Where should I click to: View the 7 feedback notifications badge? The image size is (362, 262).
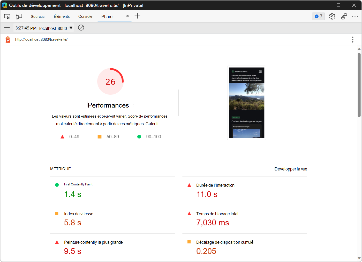pyautogui.click(x=318, y=16)
